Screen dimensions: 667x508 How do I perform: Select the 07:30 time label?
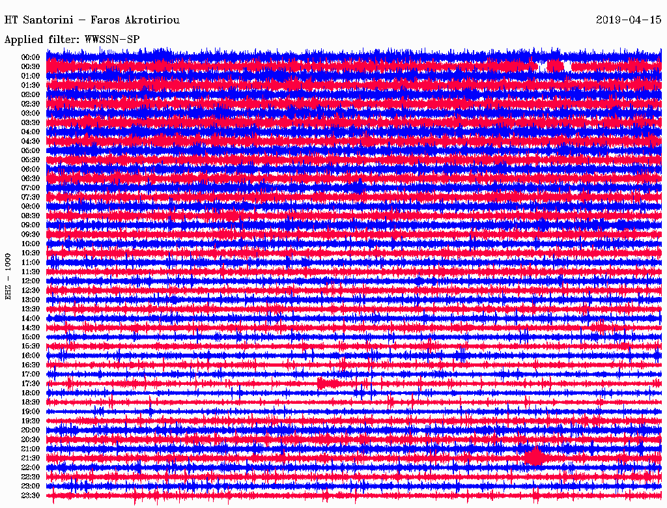(31, 197)
